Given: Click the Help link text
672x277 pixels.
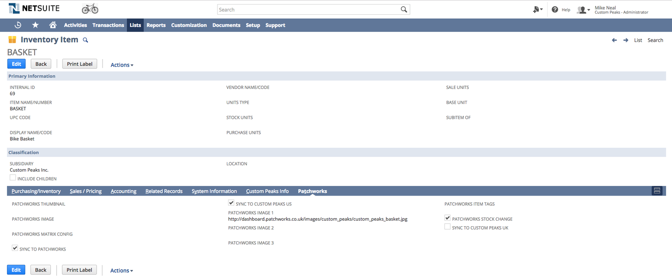Looking at the screenshot, I should pos(566,10).
